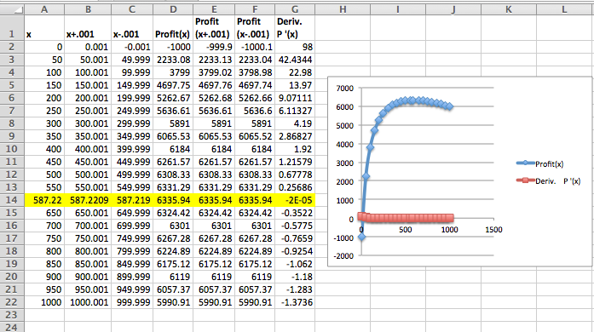The width and height of the screenshot is (594, 332).
Task: Select column A header
Action: coord(44,9)
